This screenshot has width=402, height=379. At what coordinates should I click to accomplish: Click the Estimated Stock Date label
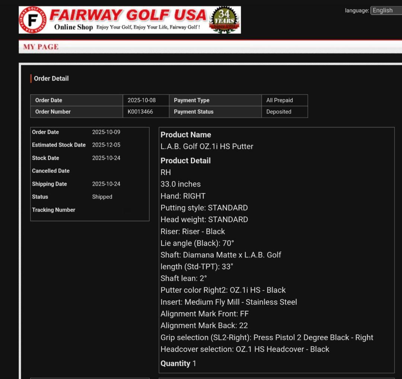coord(59,145)
